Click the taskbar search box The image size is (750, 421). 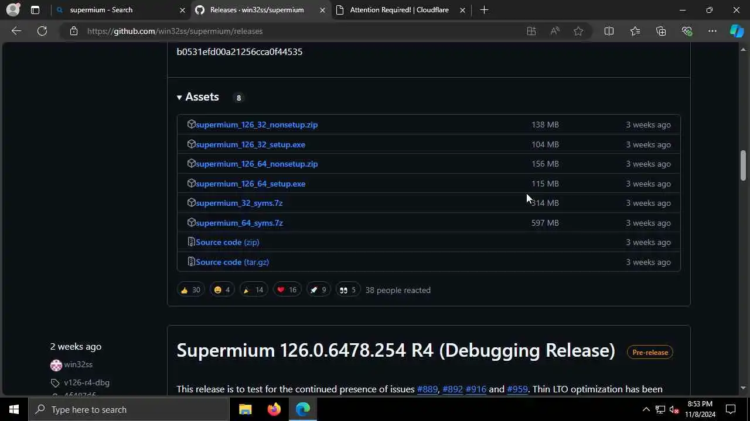129,409
